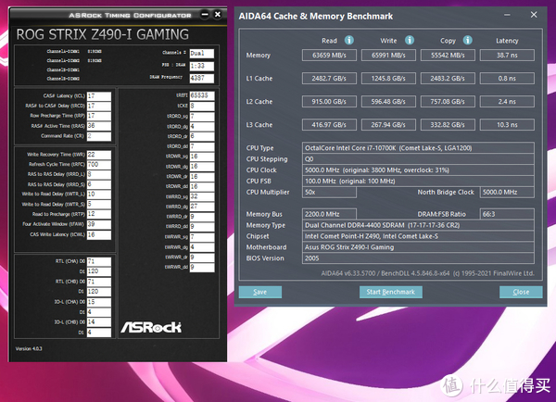Click the tWRRD_sg field showing 32
This screenshot has width=556, height=402.
(202, 196)
